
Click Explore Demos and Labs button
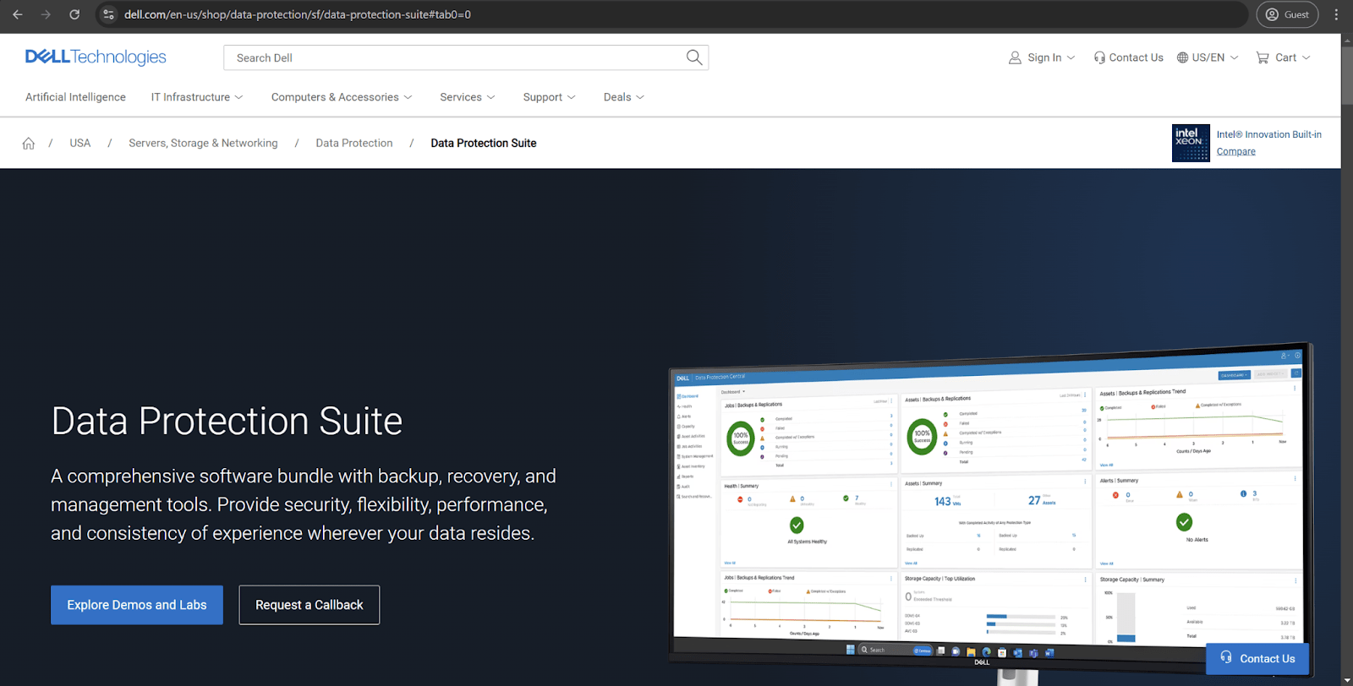point(137,605)
